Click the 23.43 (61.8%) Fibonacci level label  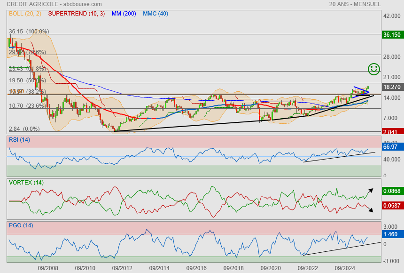[28, 68]
